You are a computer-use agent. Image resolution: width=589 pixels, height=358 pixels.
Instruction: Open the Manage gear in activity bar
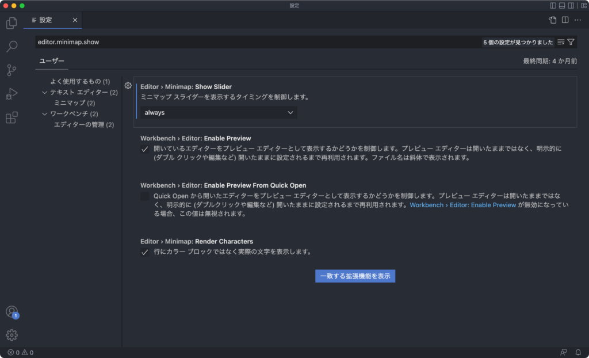point(12,335)
